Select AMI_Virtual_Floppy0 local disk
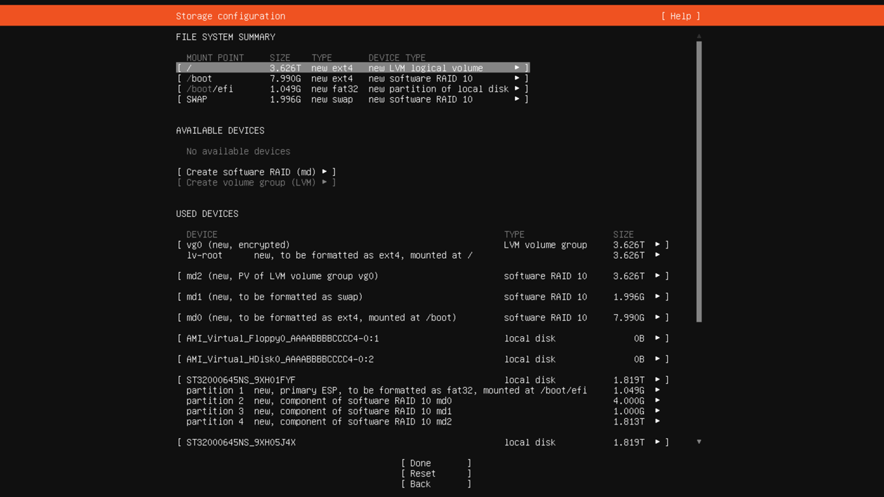 click(282, 338)
